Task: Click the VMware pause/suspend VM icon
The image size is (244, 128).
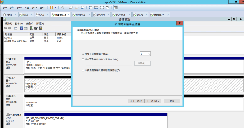Action: coord(52,7)
